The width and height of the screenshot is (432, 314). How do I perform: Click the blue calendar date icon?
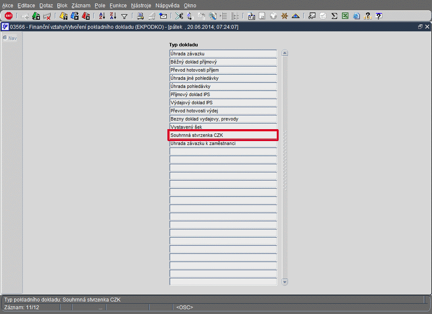pyautogui.click(x=251, y=16)
